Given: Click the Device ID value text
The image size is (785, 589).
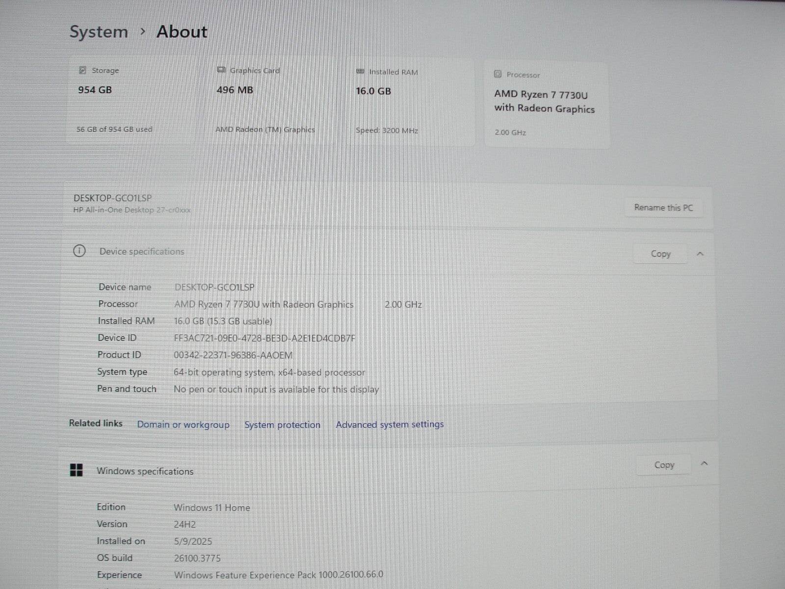Looking at the screenshot, I should pos(264,338).
